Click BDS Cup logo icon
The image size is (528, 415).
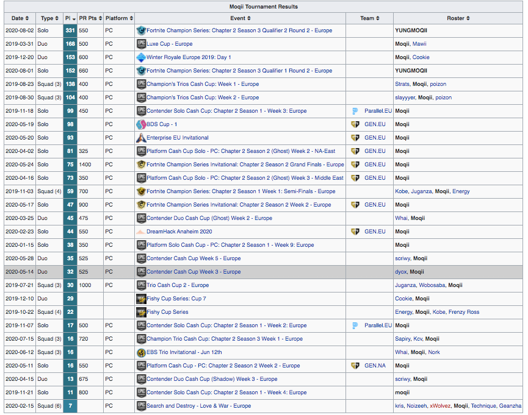(x=141, y=124)
